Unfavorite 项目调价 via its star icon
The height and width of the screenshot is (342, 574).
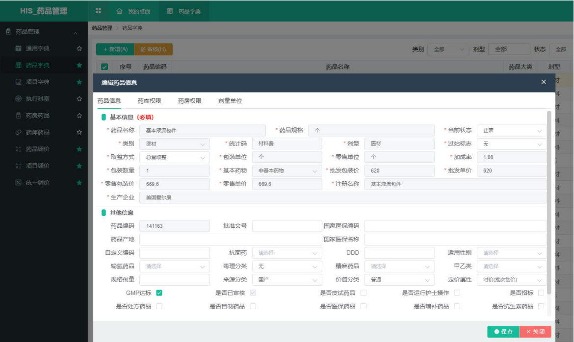coord(79,166)
